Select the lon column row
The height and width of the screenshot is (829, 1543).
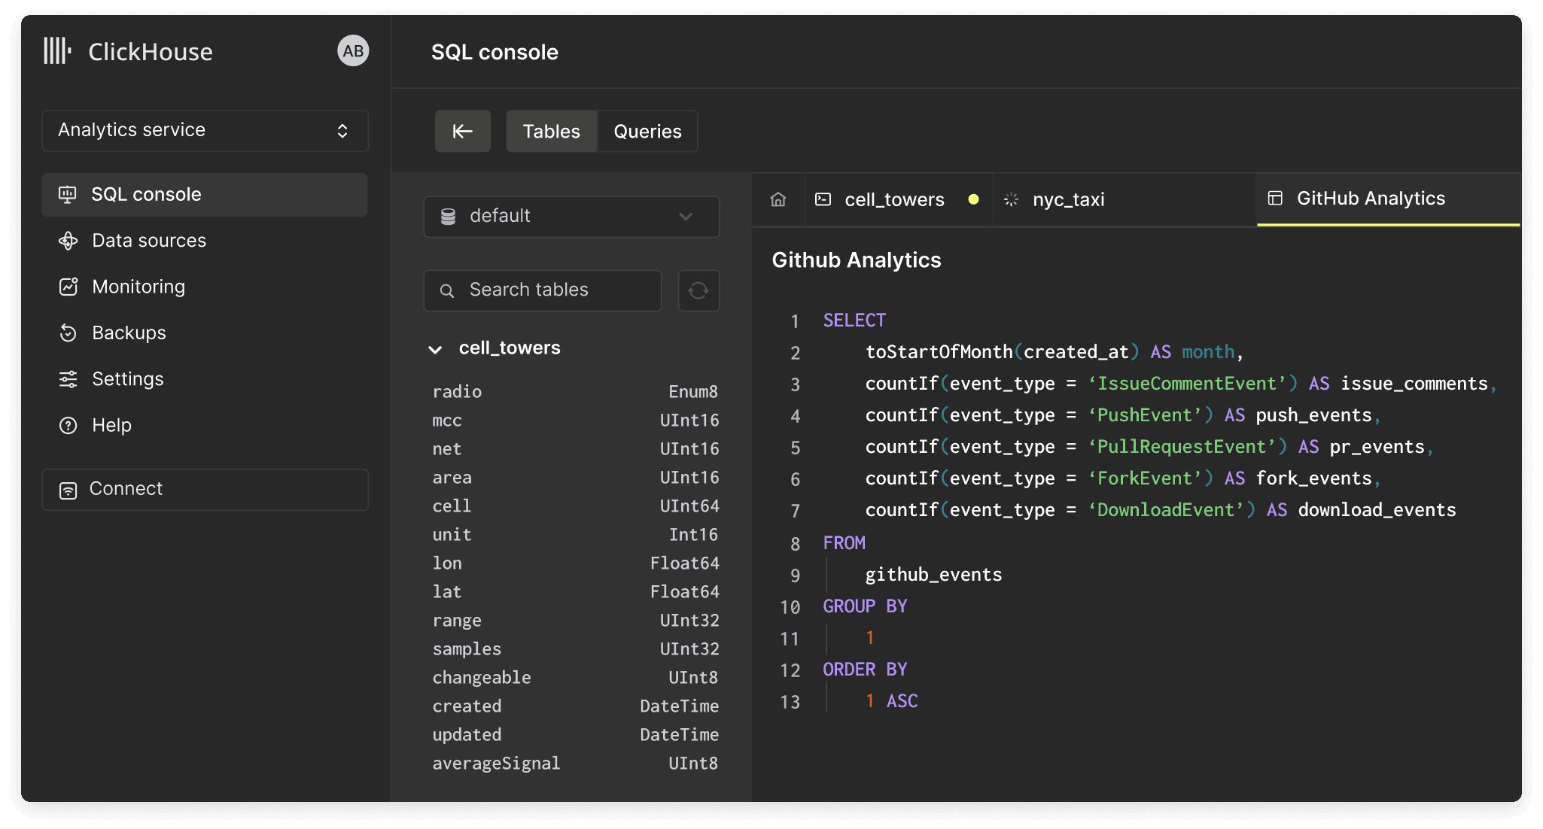click(575, 563)
